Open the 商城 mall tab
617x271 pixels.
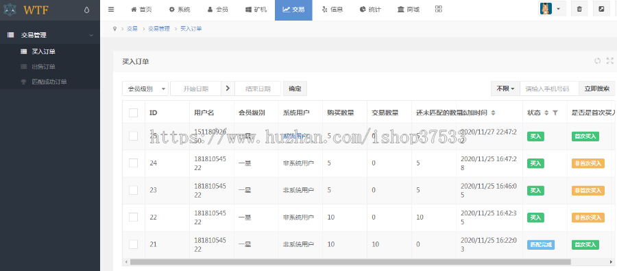click(x=408, y=10)
